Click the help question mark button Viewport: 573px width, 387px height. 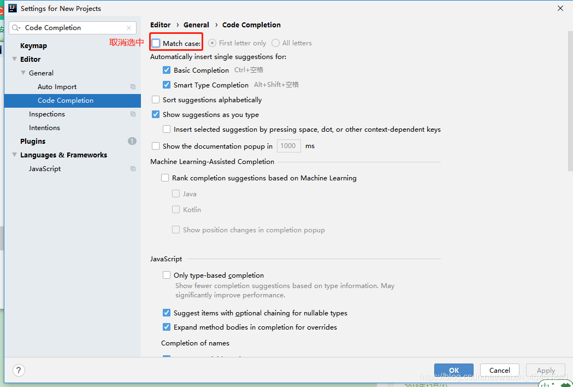(19, 370)
